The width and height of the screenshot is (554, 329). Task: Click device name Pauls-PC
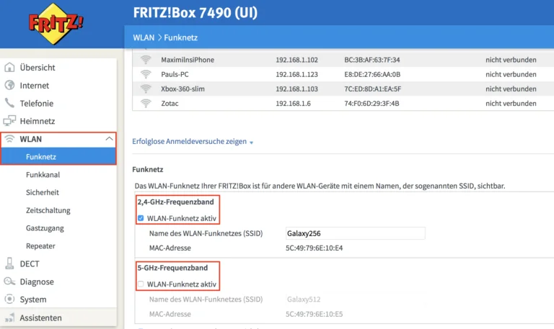pyautogui.click(x=175, y=74)
